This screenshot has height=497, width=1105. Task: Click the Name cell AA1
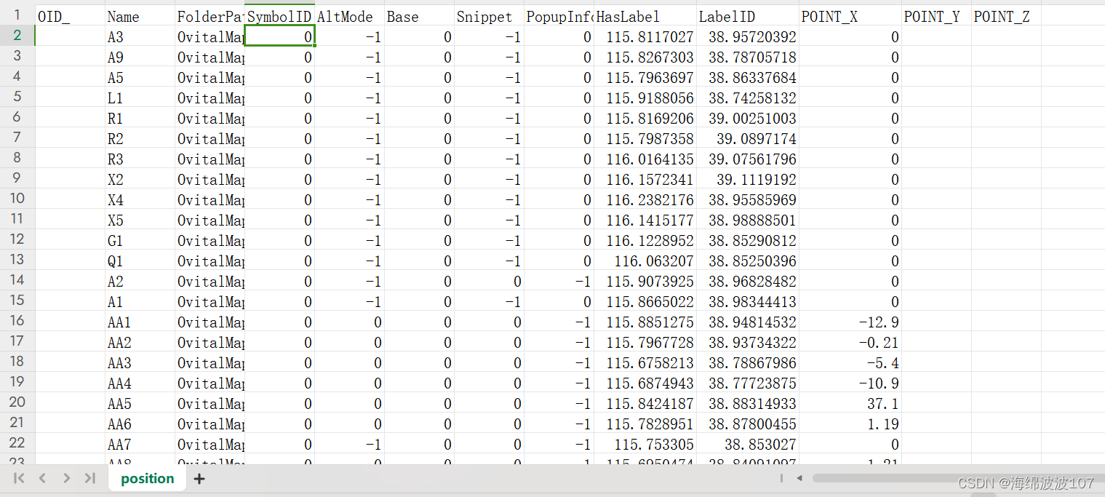140,322
